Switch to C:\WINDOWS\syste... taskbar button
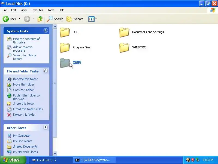The image size is (218, 164). click(94, 160)
